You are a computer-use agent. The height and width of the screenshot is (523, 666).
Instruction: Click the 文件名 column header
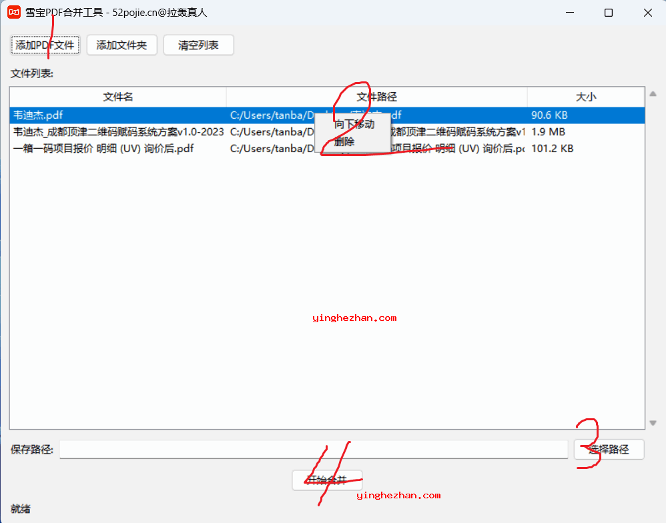118,97
